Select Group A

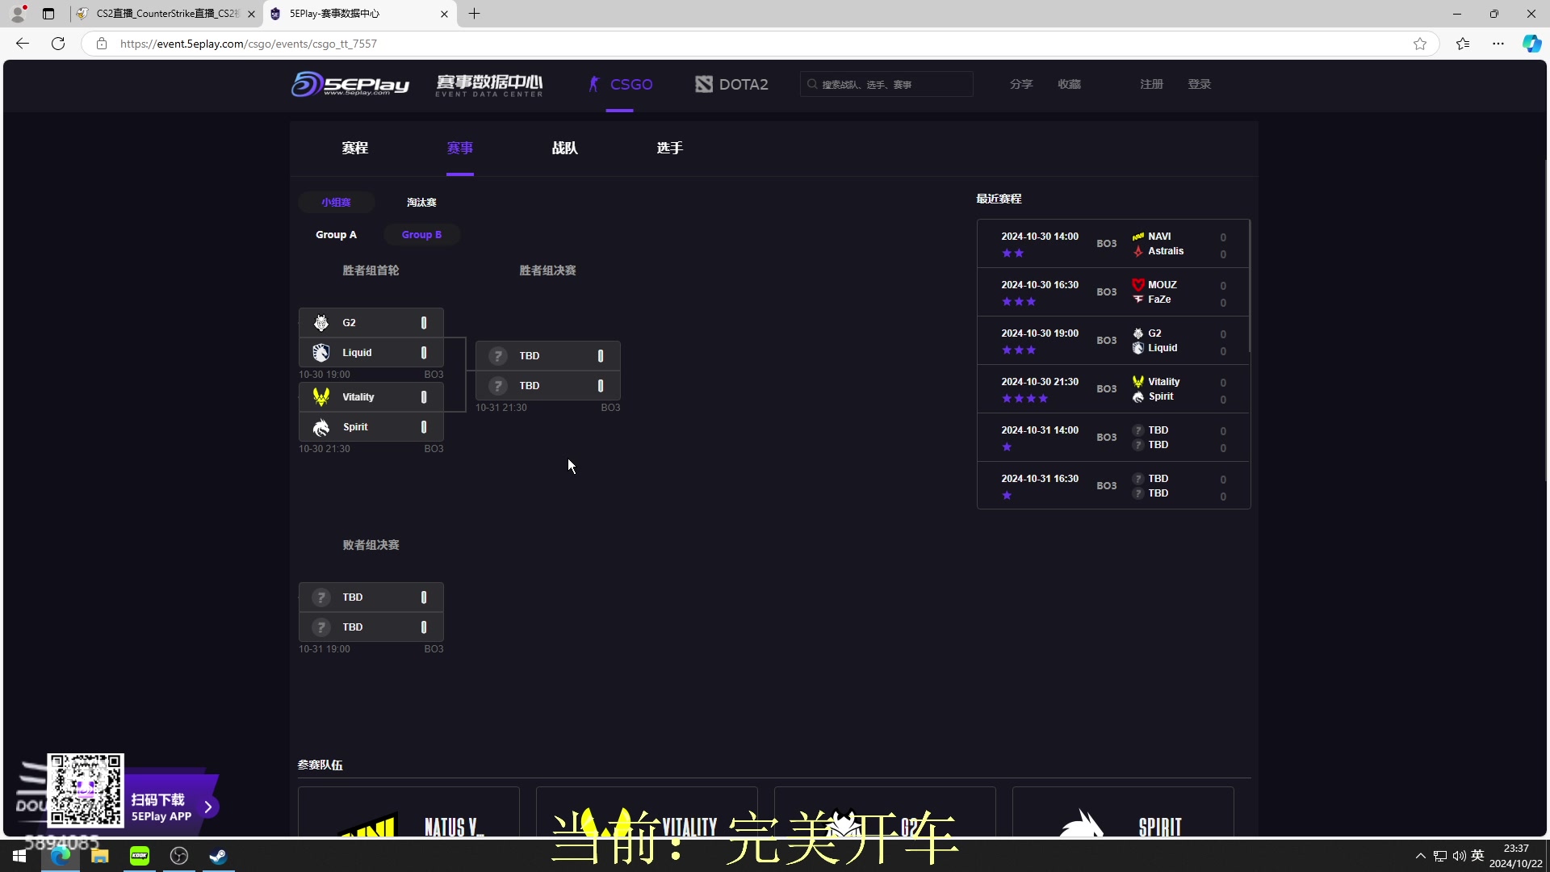(x=336, y=235)
